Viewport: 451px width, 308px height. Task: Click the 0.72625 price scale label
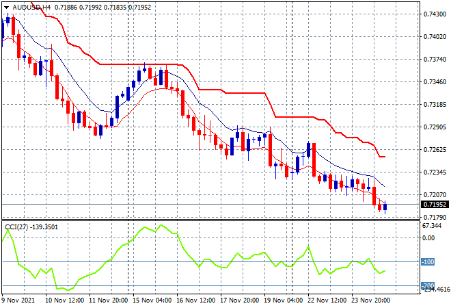[x=432, y=150]
